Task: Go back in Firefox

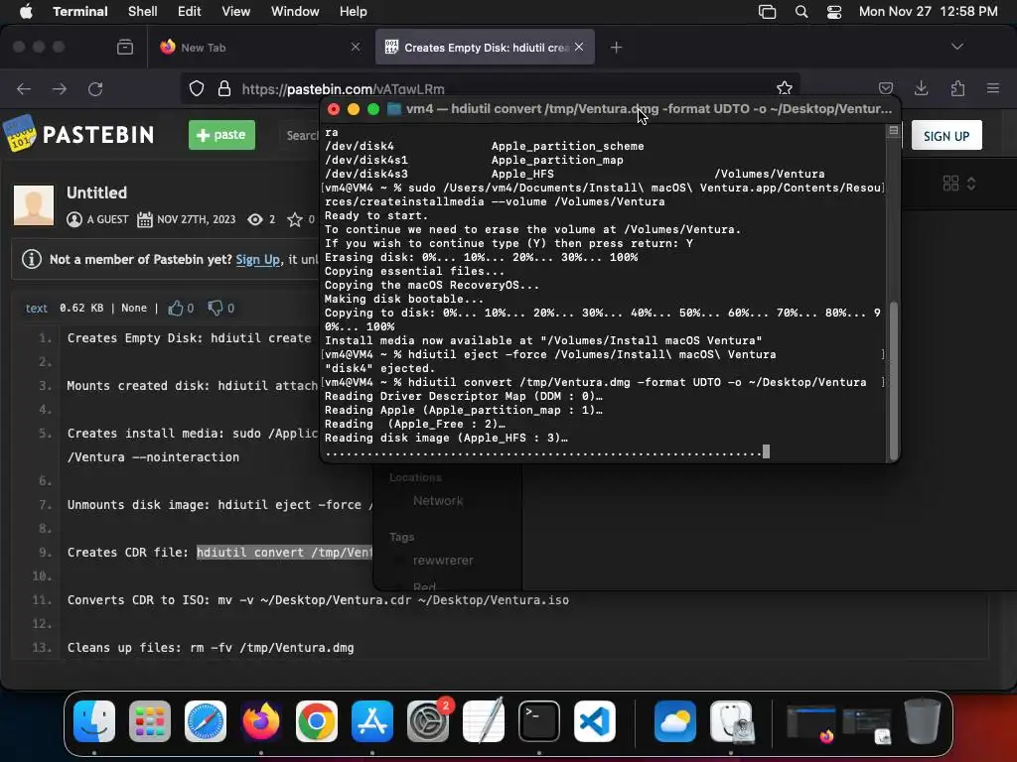Action: (24, 88)
